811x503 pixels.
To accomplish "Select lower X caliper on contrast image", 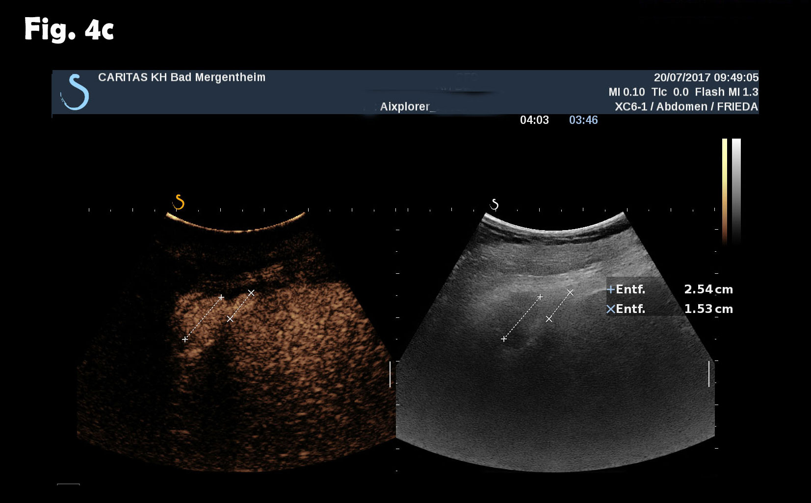I will [230, 319].
